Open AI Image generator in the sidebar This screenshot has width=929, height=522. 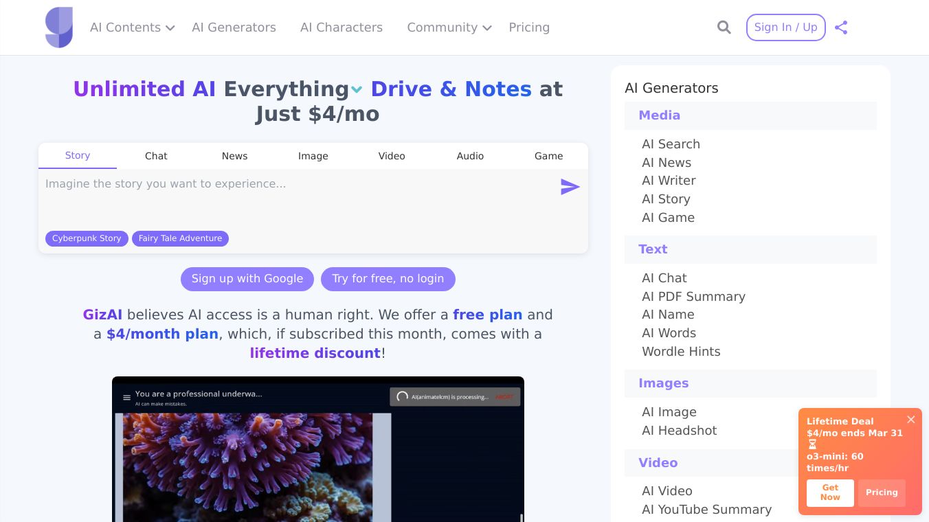coord(669,412)
